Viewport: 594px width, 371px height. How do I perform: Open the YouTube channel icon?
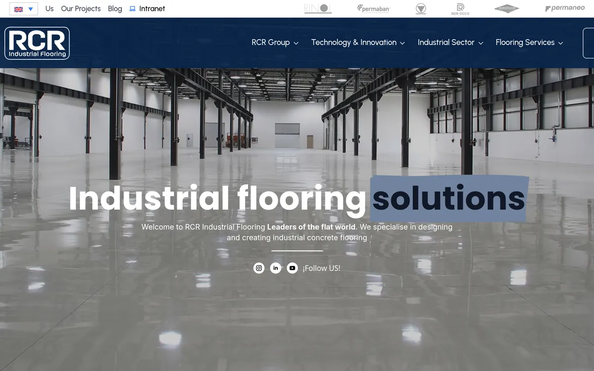(x=293, y=268)
